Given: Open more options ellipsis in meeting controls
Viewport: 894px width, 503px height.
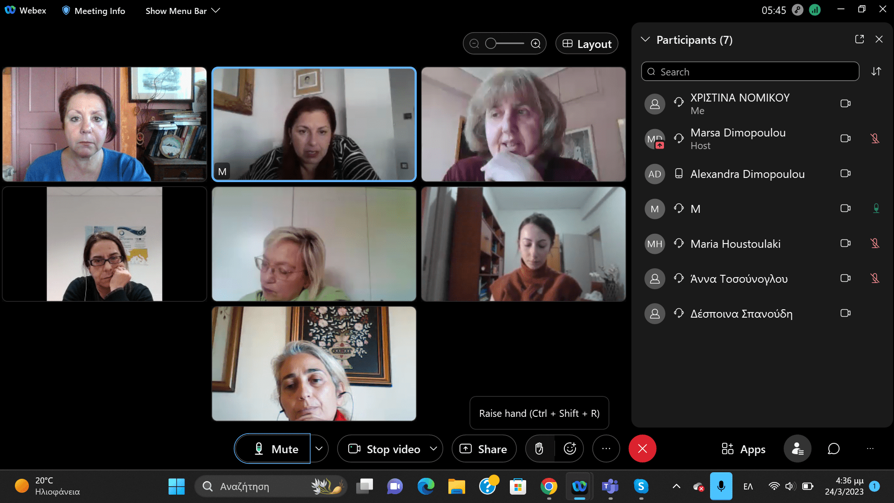Looking at the screenshot, I should click(x=606, y=449).
